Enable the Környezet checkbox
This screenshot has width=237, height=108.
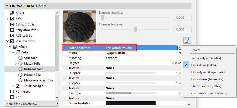click(x=12, y=91)
